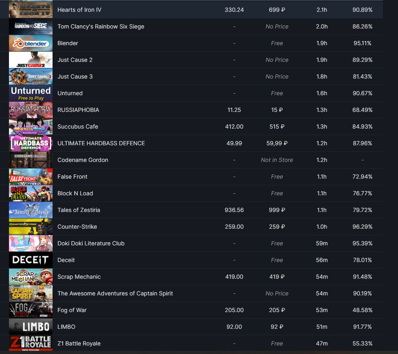Select the LIMBO cover thumbnail

(x=31, y=327)
